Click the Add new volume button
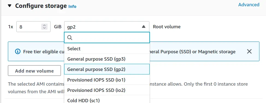266x103 pixels. [34, 71]
